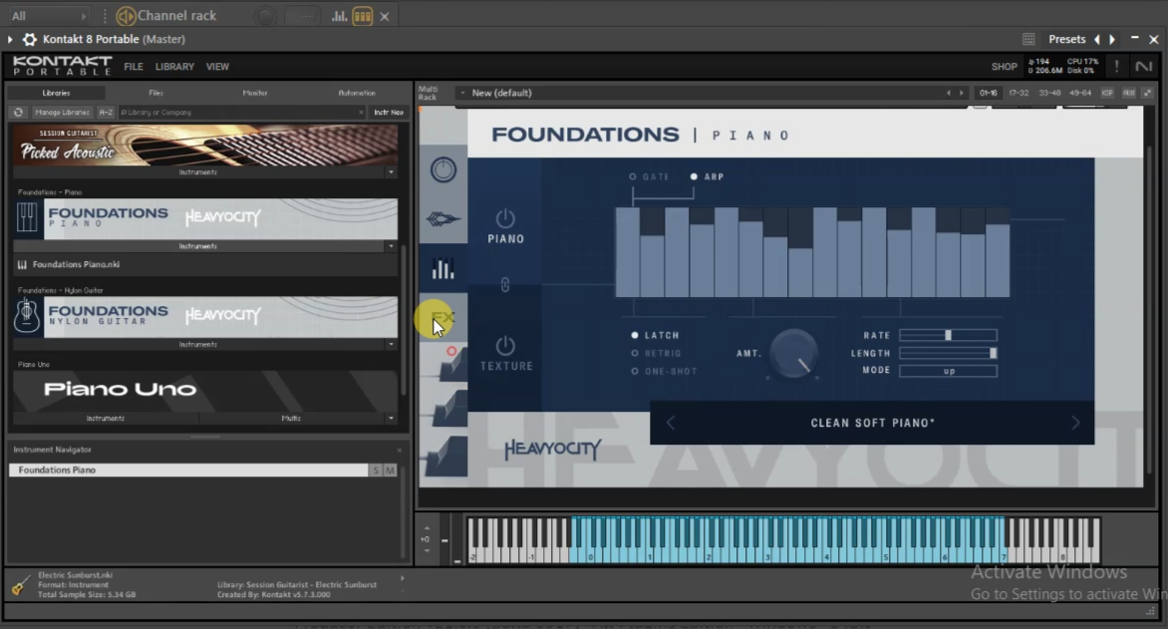Select the ARP mode radio button
This screenshot has height=629, width=1168.
694,177
